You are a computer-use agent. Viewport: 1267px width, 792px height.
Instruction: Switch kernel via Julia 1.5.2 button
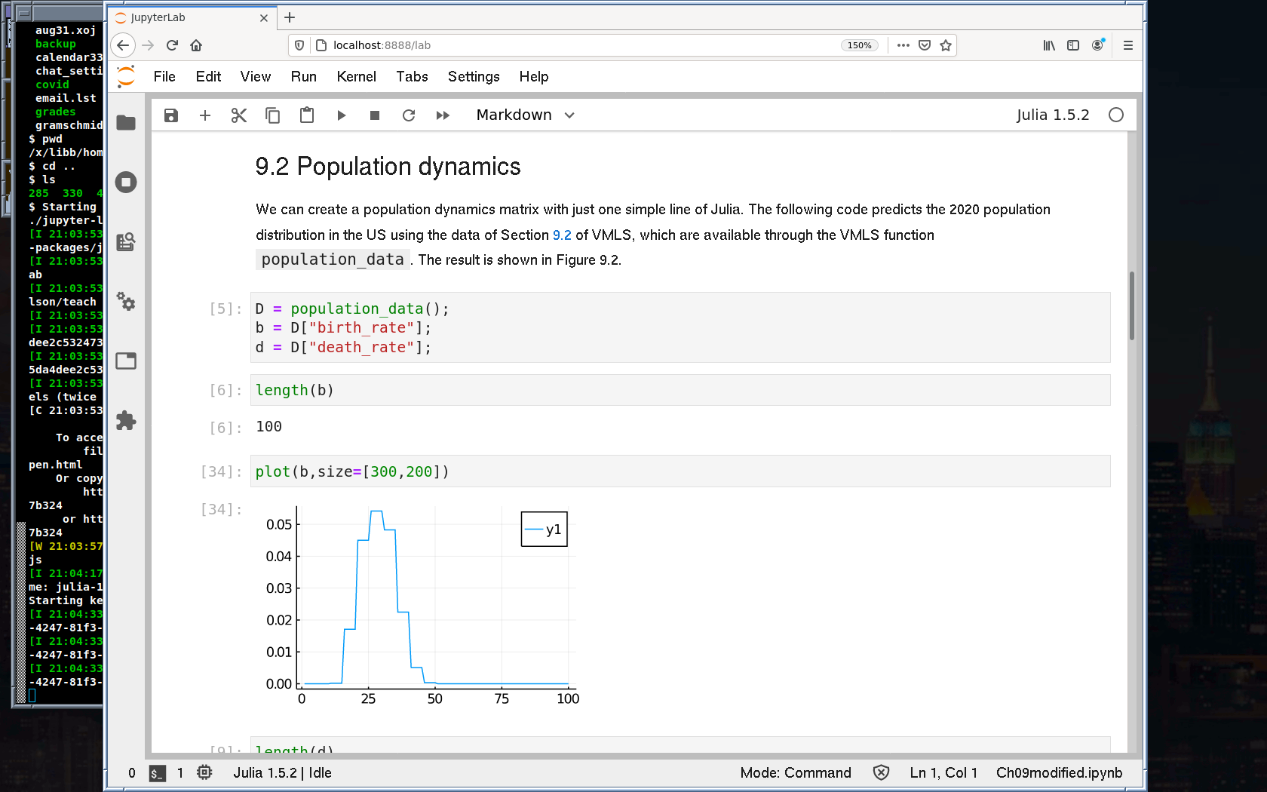click(1052, 115)
